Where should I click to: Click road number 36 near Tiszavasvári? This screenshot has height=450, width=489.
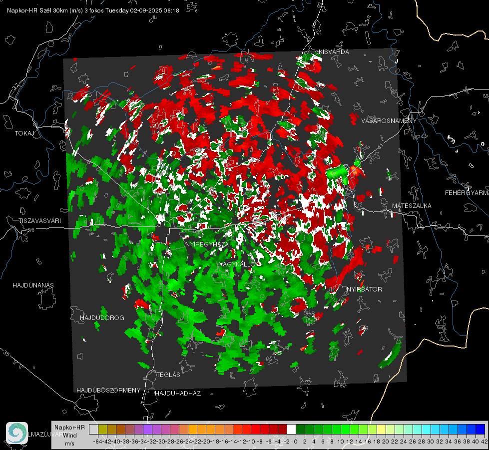tap(31, 230)
